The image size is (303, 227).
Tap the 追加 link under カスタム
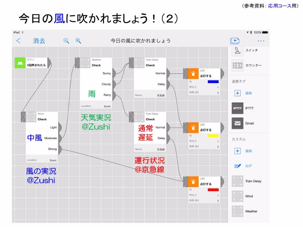tap(249, 151)
